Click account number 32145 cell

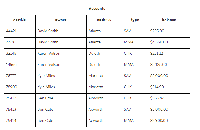pos(11,53)
